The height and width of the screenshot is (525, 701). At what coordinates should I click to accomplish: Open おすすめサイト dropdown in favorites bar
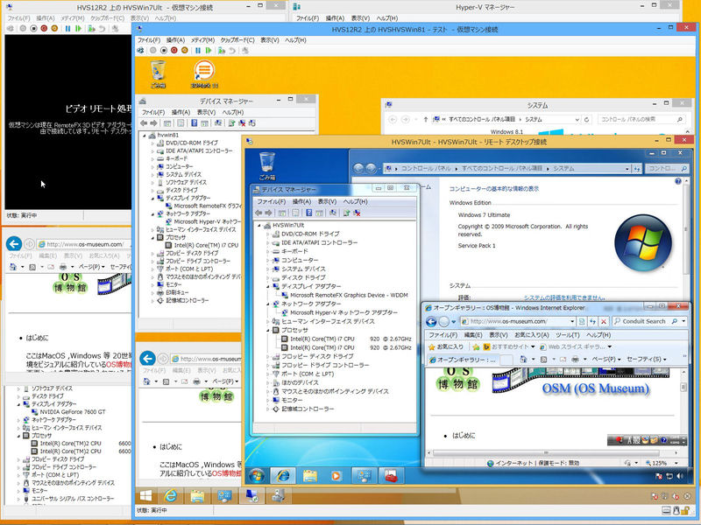coord(533,346)
